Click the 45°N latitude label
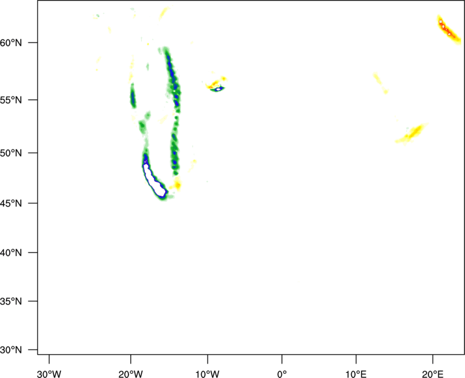 (x=11, y=204)
